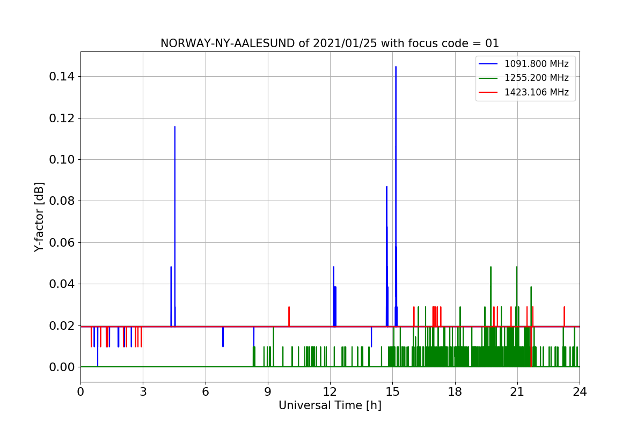This screenshot has height=429, width=644.
Task: Click the 0.12 y-axis tick label
Action: 62,118
